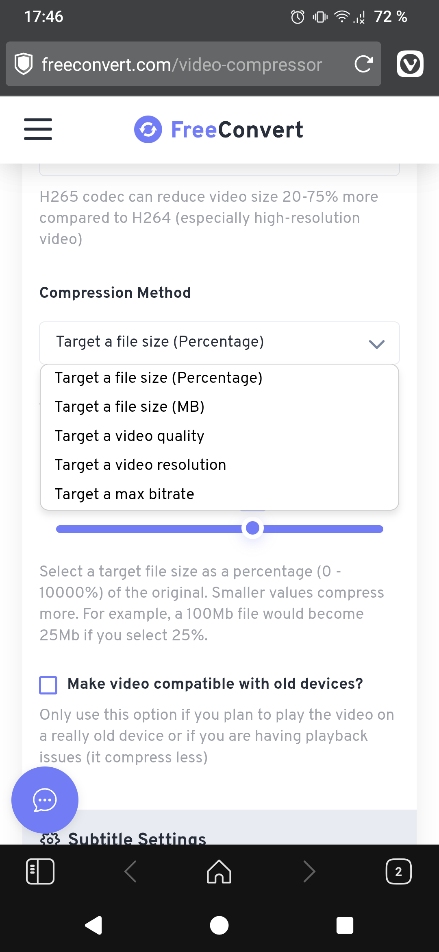Screen dimensions: 439x952
Task: Reload the page with refresh icon
Action: click(x=363, y=64)
